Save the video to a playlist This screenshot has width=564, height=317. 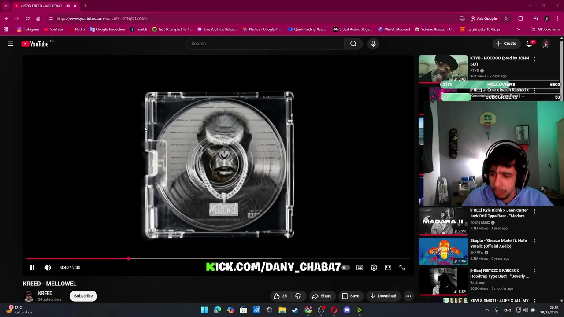(351, 296)
